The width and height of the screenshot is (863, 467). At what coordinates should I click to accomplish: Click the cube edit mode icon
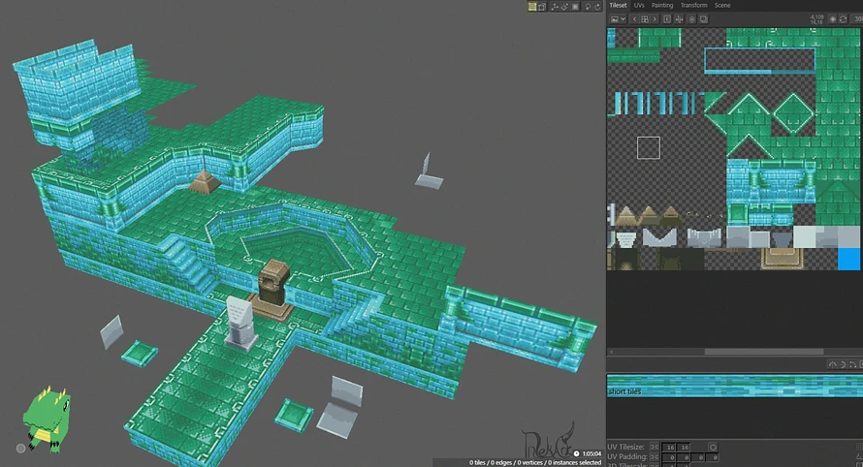click(x=542, y=7)
